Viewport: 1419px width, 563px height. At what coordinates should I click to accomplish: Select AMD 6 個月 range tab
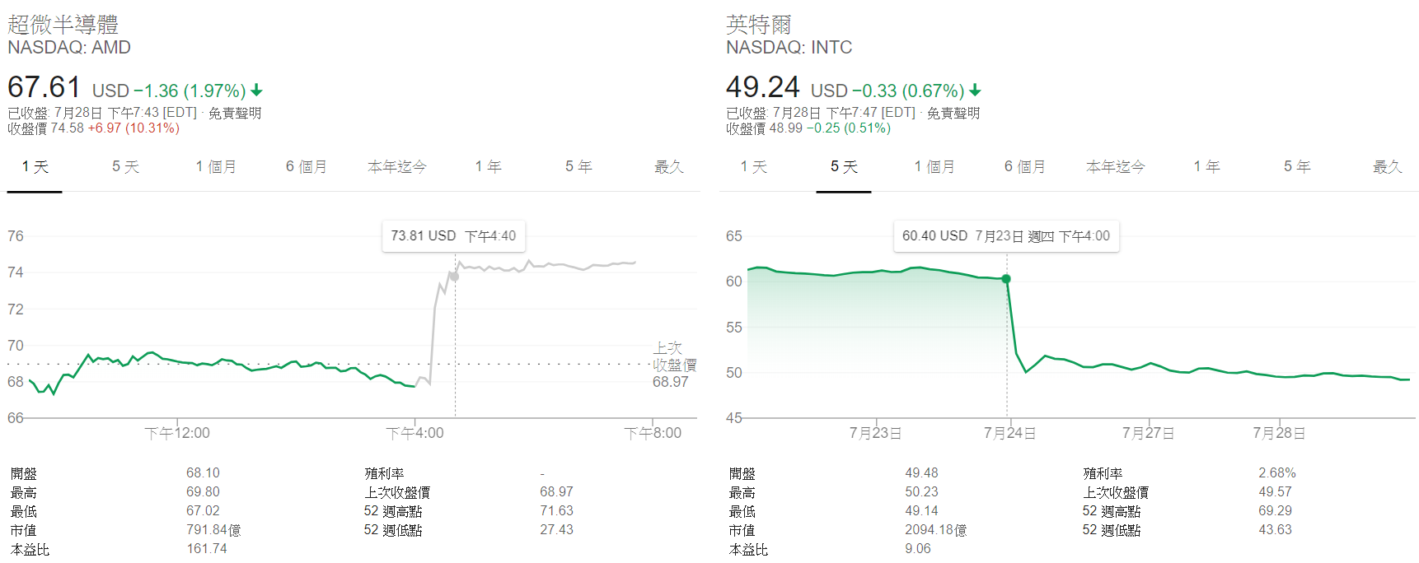[307, 167]
